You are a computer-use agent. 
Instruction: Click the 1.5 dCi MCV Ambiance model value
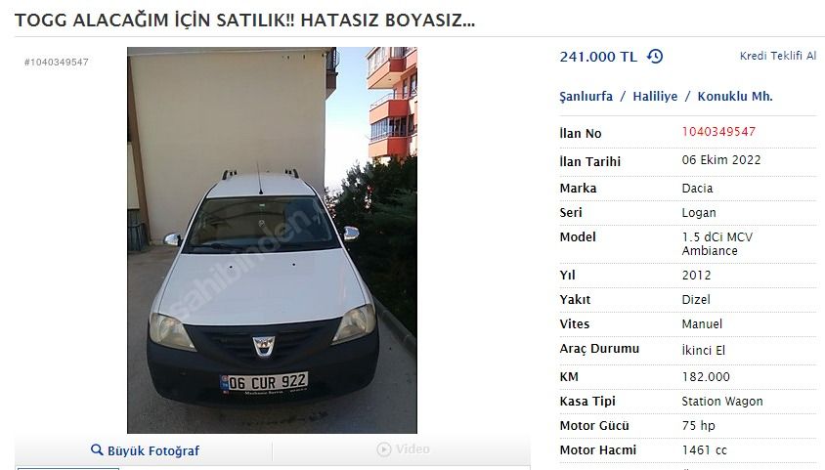717,244
